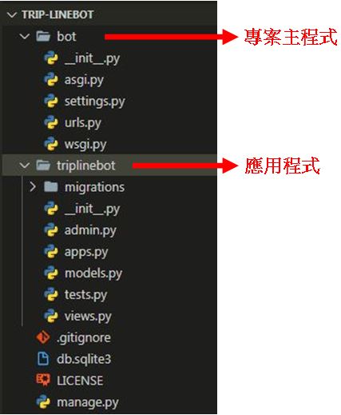This screenshot has height=415, width=341.
Task: Expand the migrations folder chevron
Action: click(33, 187)
